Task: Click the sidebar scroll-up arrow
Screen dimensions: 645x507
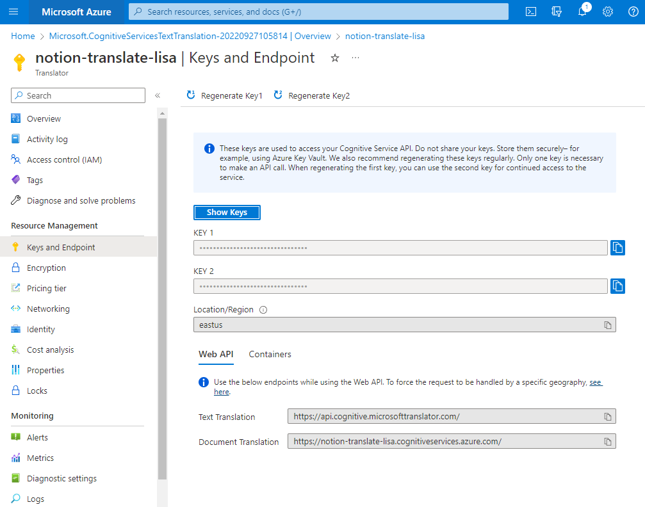Action: click(x=162, y=113)
